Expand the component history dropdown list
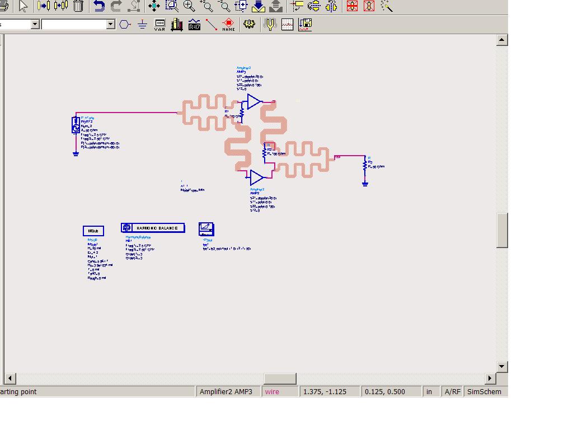 click(x=110, y=24)
